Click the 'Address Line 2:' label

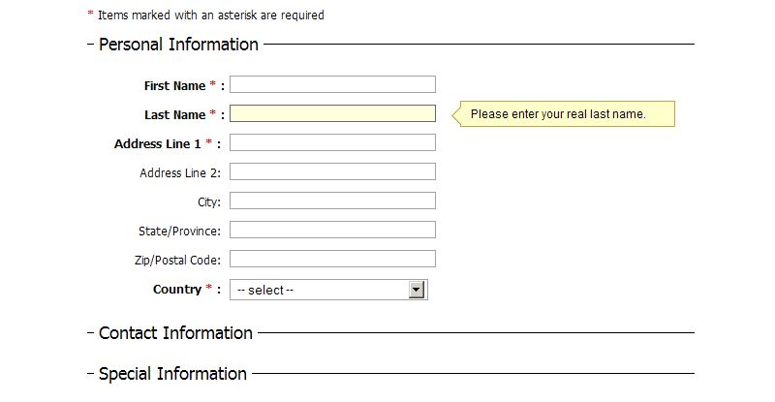[180, 173]
